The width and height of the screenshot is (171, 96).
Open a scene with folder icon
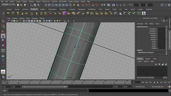tap(21, 5)
